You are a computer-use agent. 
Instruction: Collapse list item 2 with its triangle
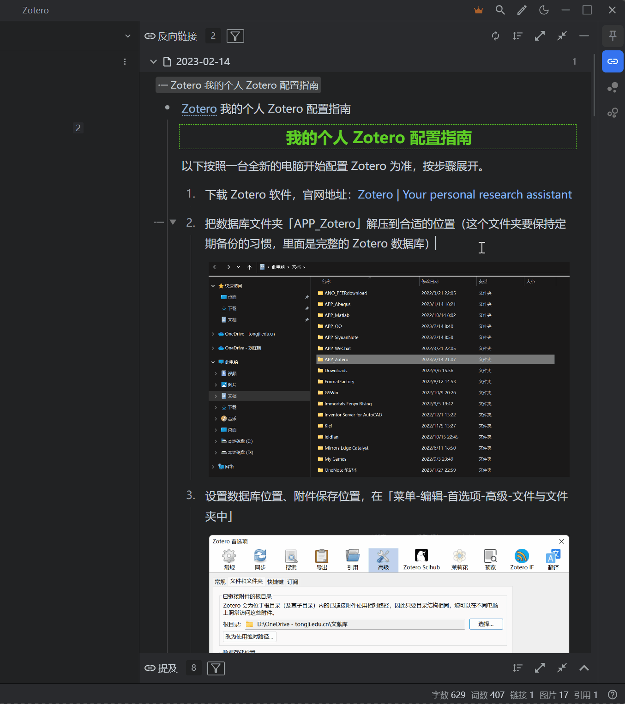click(173, 222)
